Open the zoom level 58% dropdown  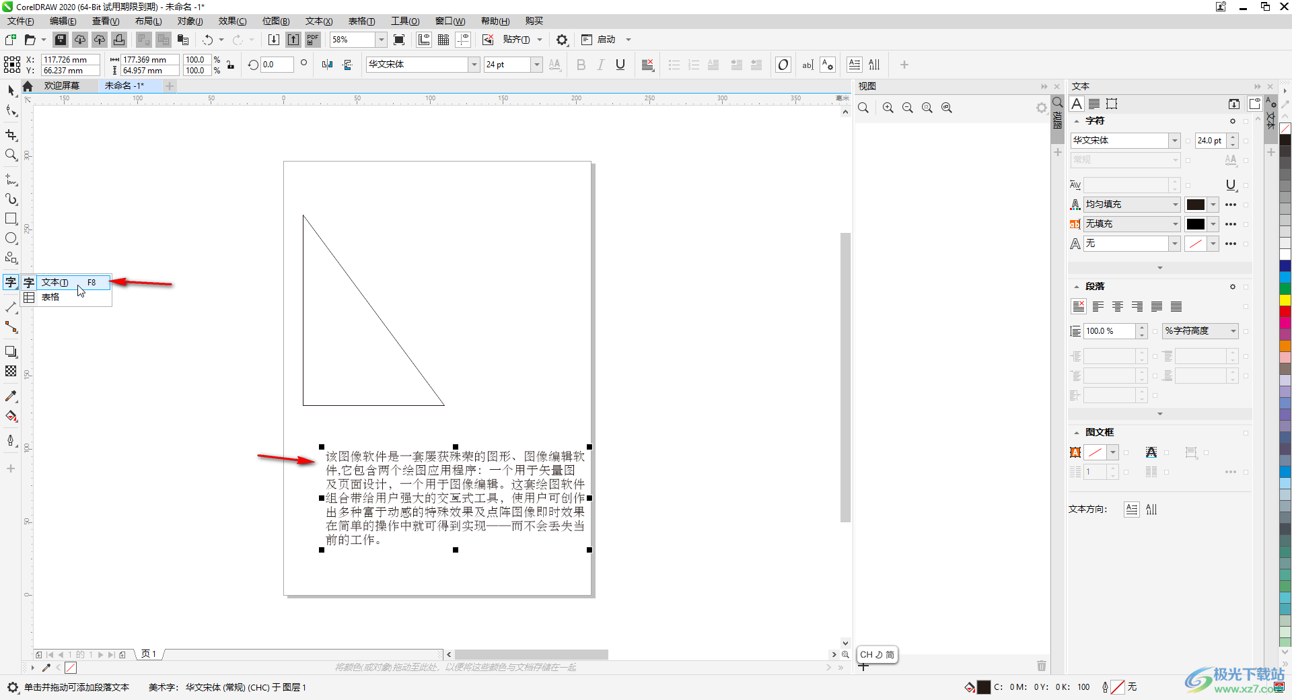381,40
